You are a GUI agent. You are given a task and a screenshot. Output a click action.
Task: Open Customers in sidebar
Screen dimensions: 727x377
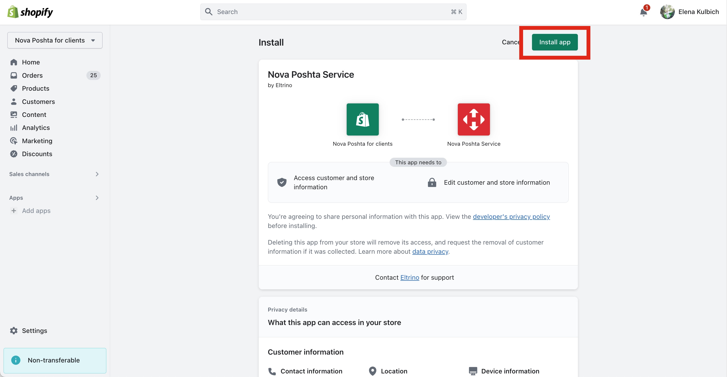coord(38,102)
